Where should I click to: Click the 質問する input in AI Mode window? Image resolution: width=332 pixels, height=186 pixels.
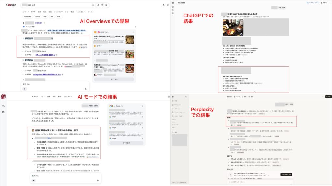(x=65, y=176)
